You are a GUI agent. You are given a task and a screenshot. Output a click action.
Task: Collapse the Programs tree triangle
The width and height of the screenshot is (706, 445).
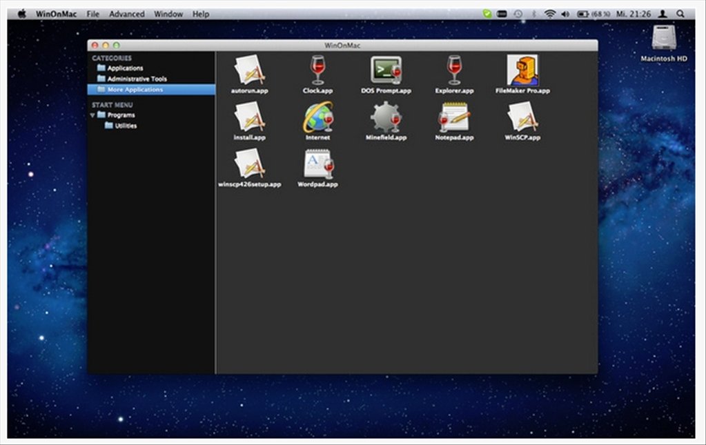(x=92, y=115)
